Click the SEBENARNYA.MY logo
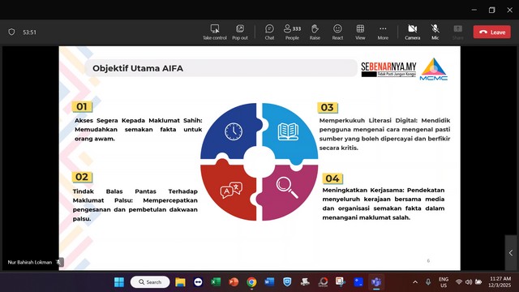Image resolution: width=519 pixels, height=292 pixels. coord(388,70)
